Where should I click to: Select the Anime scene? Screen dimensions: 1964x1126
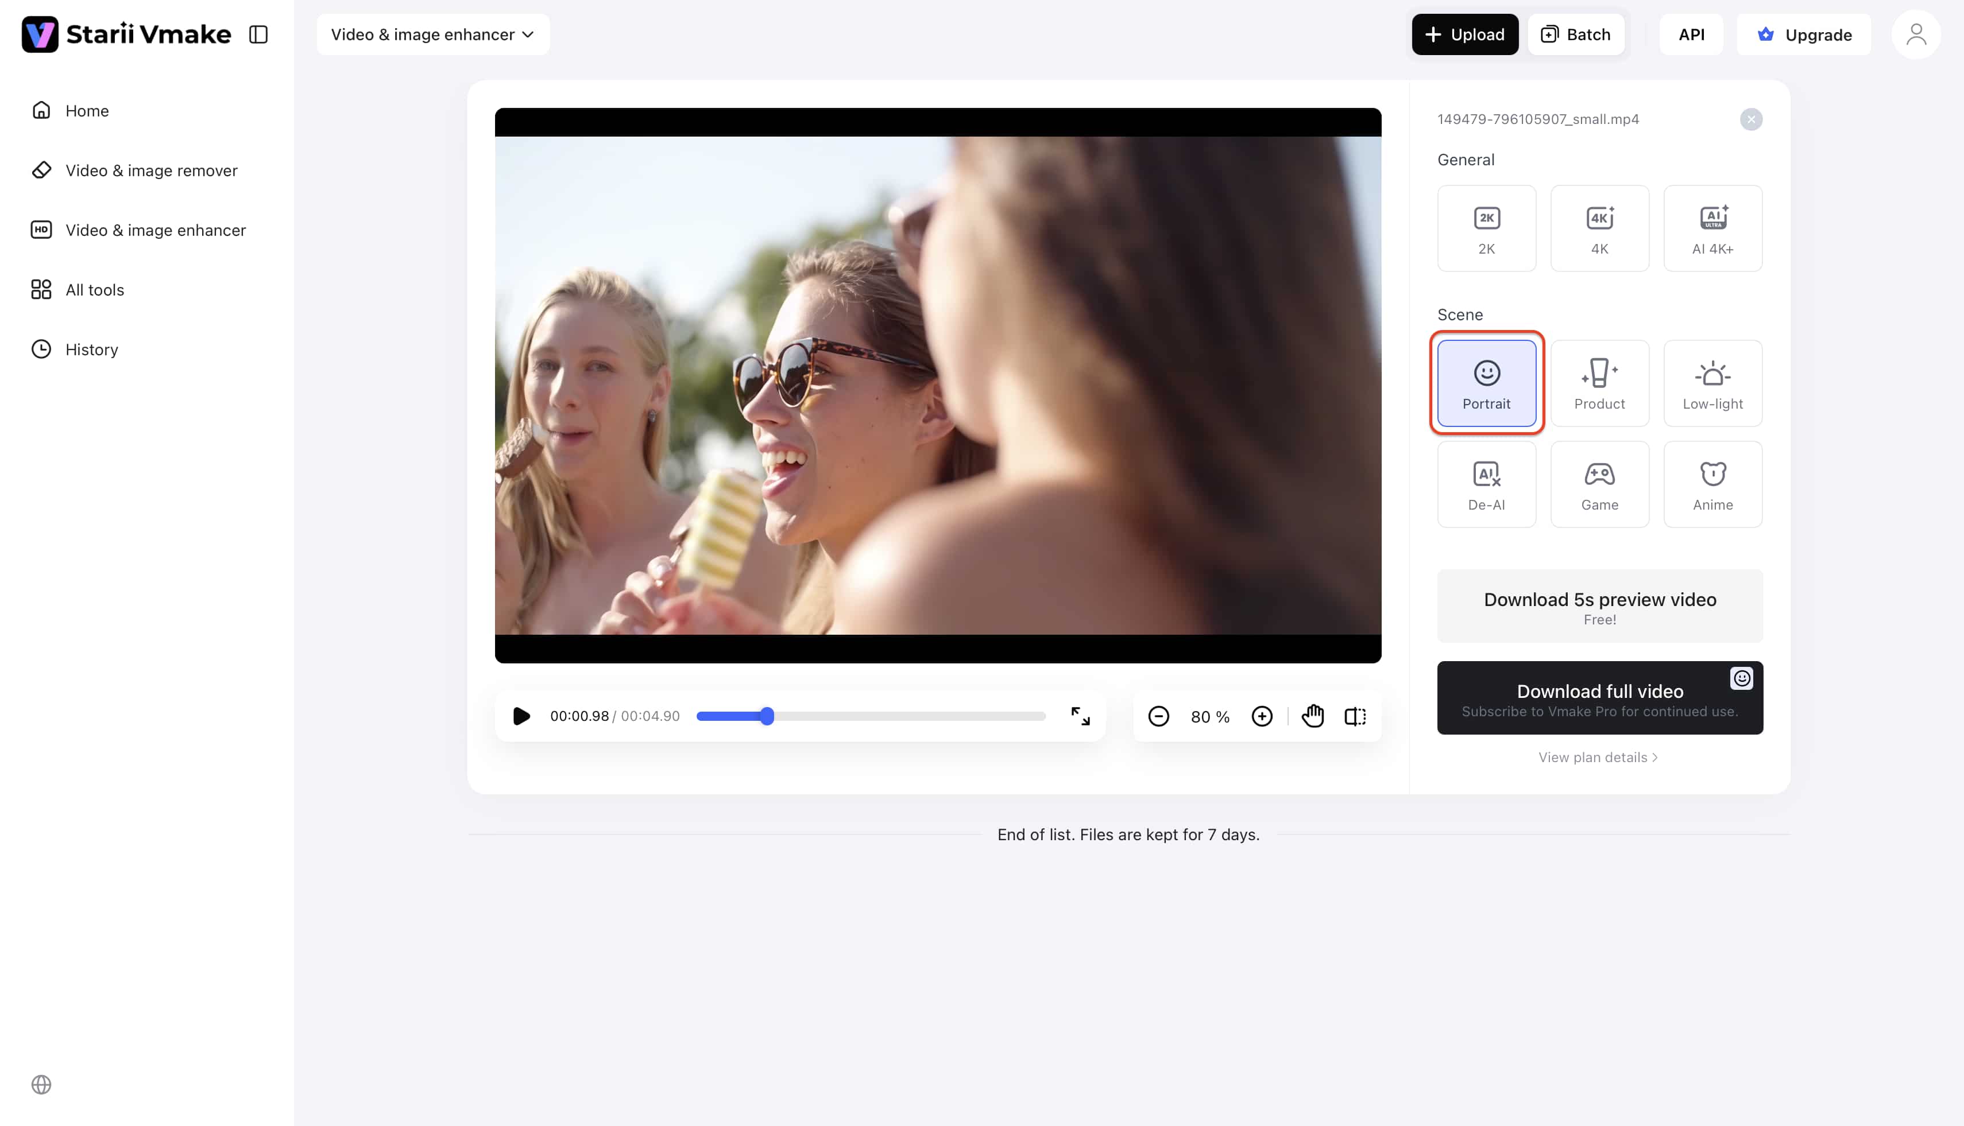(x=1712, y=484)
